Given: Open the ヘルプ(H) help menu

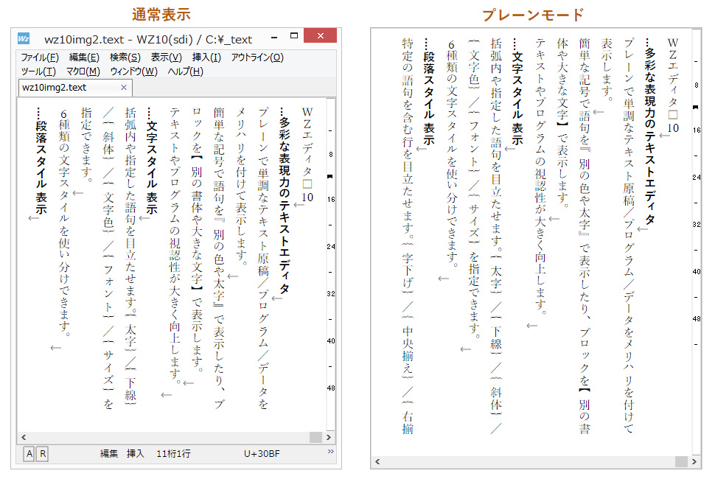Looking at the screenshot, I should point(184,71).
